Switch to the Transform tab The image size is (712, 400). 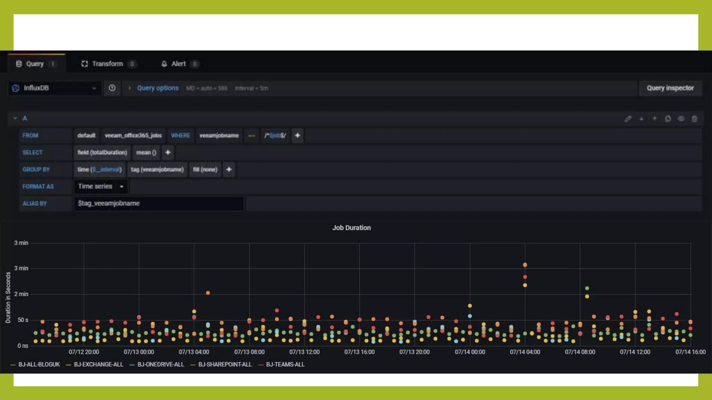(109, 64)
